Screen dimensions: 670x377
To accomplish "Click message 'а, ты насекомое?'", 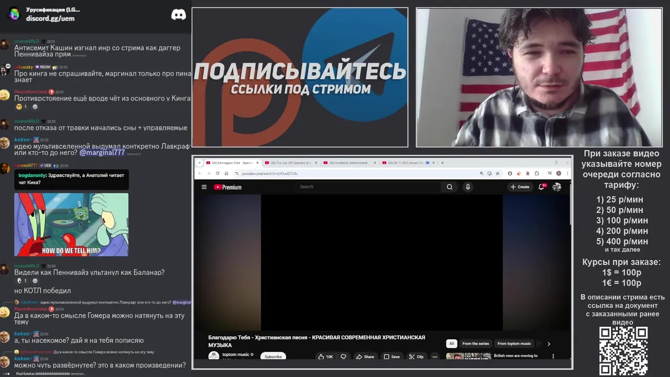I will coord(79,340).
